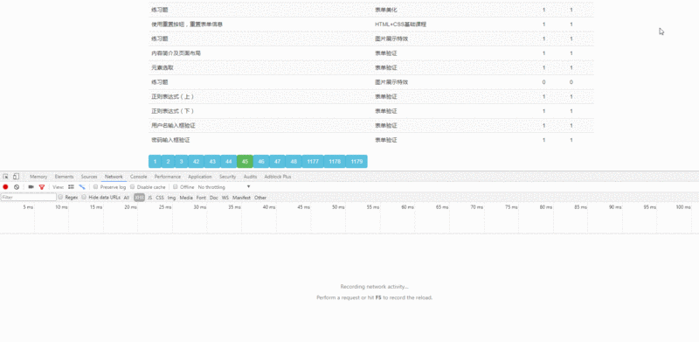The image size is (699, 342).
Task: Enable the Disable cache checkbox
Action: point(133,187)
